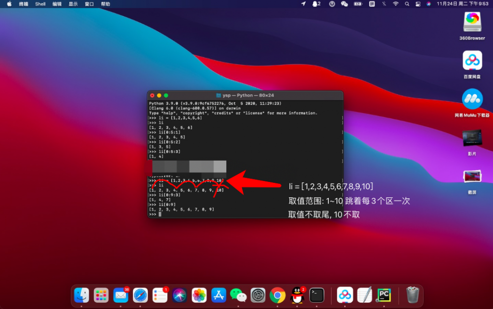Open the Wi-Fi menu
Screen dimensions: 493x309
pos(396,4)
